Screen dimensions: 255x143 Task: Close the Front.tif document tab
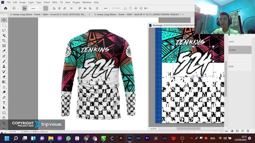click(89, 15)
